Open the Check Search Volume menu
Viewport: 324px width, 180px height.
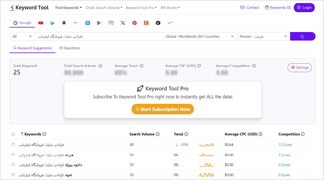tap(104, 8)
